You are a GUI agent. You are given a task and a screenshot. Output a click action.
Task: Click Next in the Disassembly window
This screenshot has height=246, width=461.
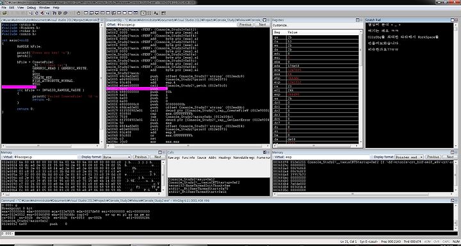coord(262,25)
